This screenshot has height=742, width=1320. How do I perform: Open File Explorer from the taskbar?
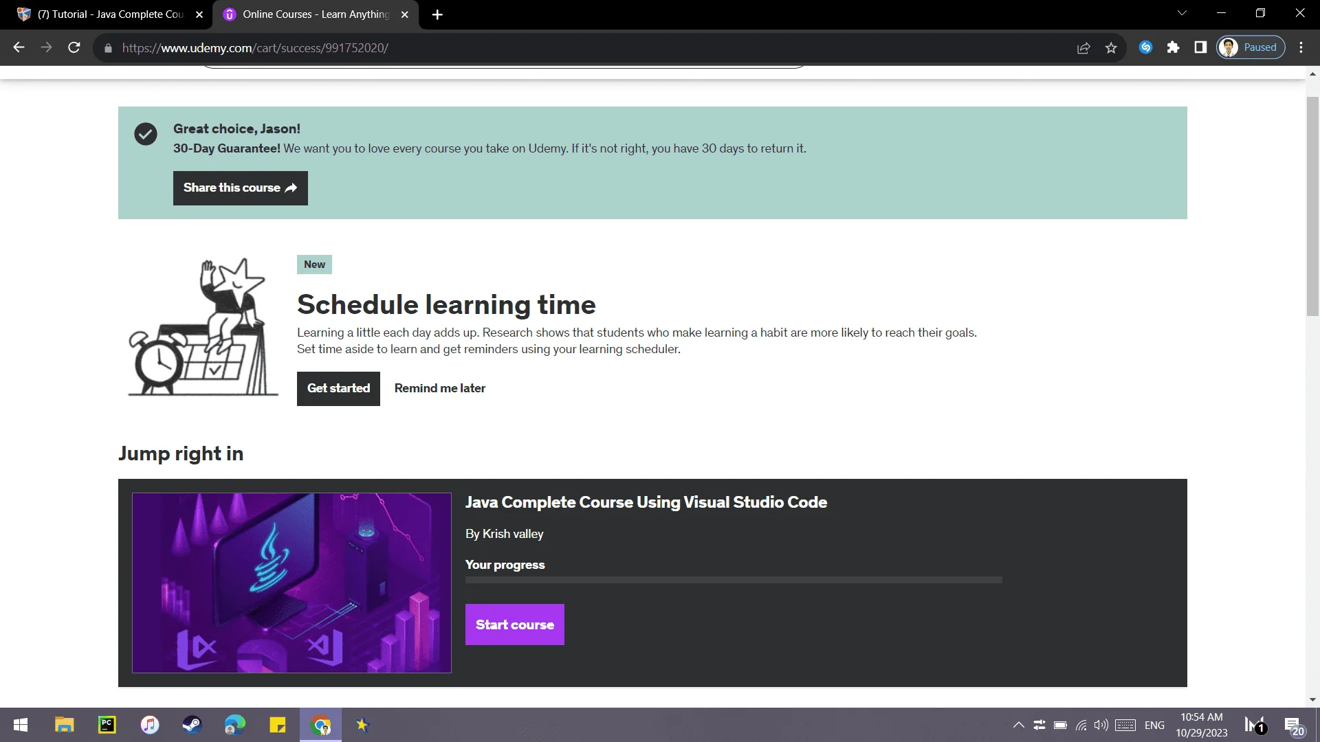[65, 725]
